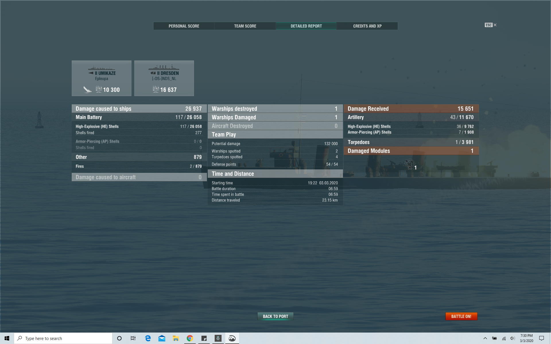Screen dimensions: 551x344
Task: Open File Explorer from taskbar
Action: click(176, 338)
